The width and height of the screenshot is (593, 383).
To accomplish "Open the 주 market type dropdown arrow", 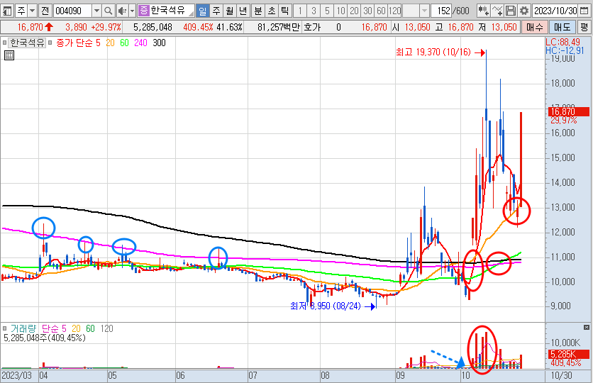I will point(32,11).
